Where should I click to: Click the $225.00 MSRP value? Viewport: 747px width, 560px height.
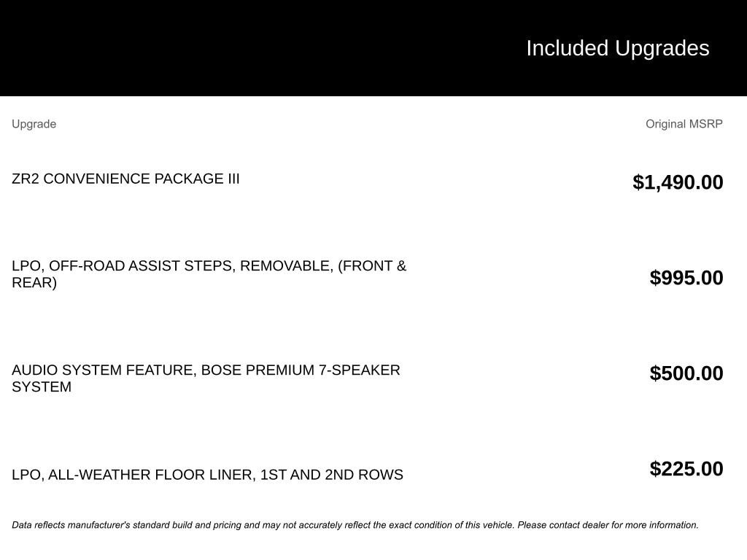coord(686,469)
